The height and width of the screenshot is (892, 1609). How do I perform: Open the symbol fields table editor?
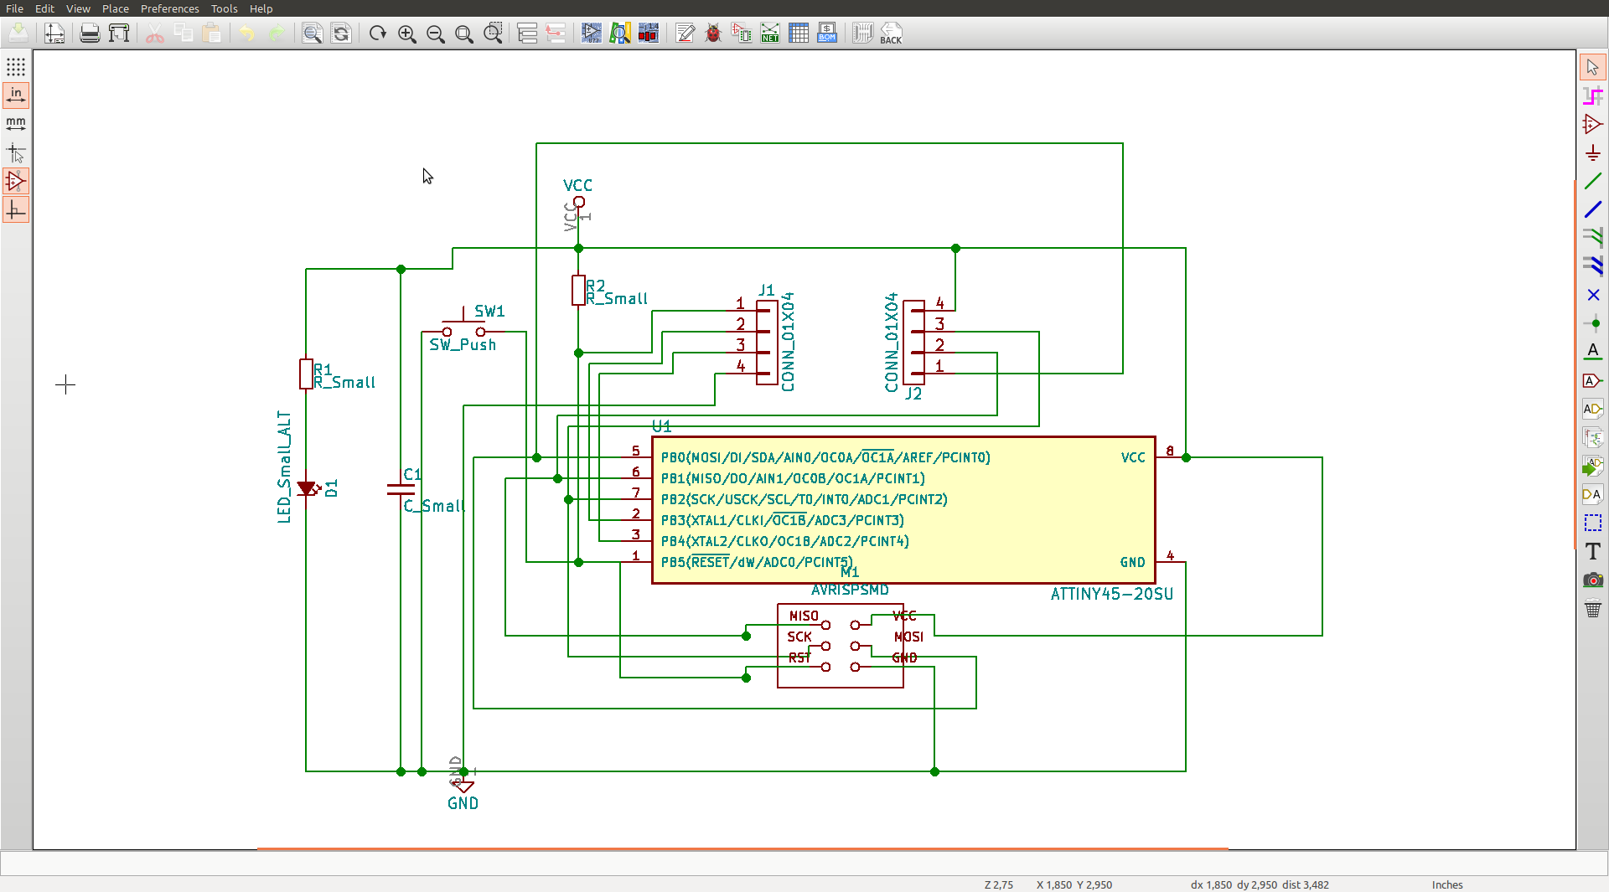pos(799,34)
